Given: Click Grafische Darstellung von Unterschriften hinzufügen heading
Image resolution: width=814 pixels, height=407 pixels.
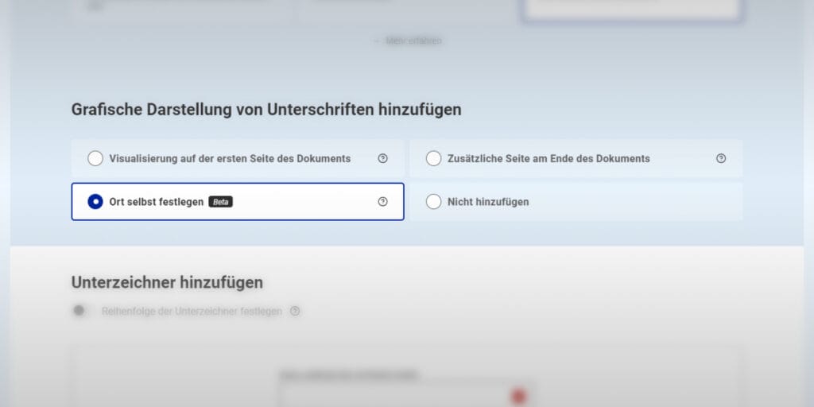Looking at the screenshot, I should tap(266, 110).
